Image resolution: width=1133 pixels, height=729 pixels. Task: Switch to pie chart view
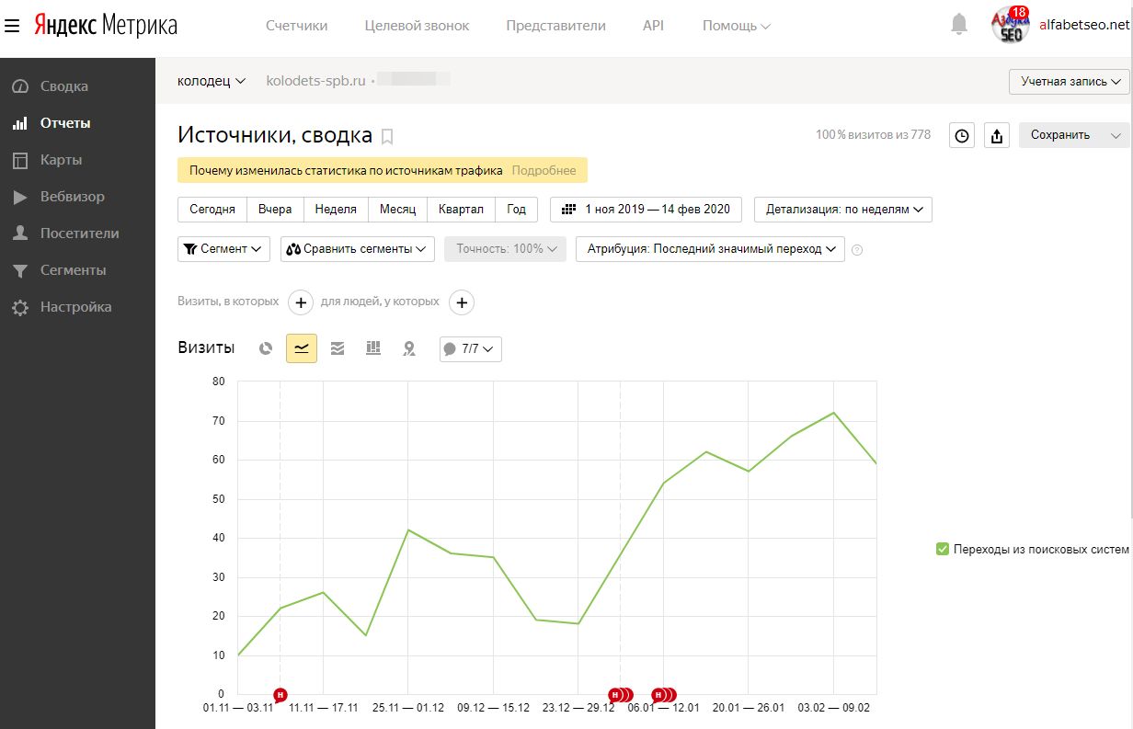266,348
